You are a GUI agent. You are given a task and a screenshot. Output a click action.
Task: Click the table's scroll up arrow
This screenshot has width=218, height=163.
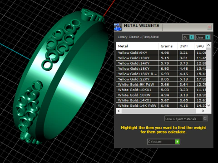click(208, 45)
